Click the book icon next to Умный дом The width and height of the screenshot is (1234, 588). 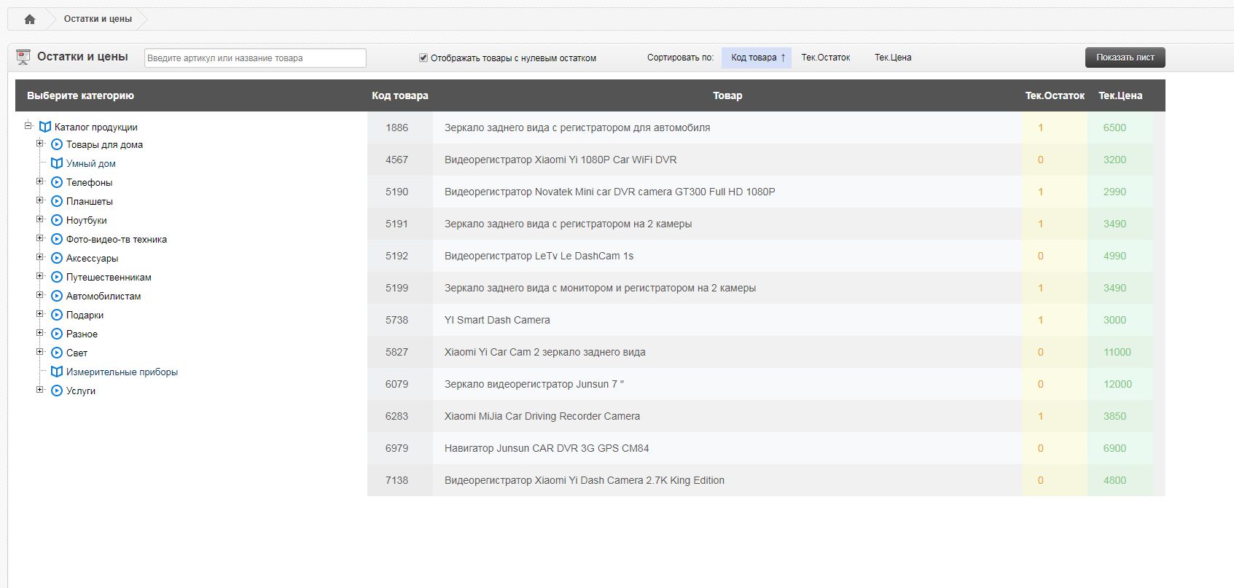(x=57, y=163)
